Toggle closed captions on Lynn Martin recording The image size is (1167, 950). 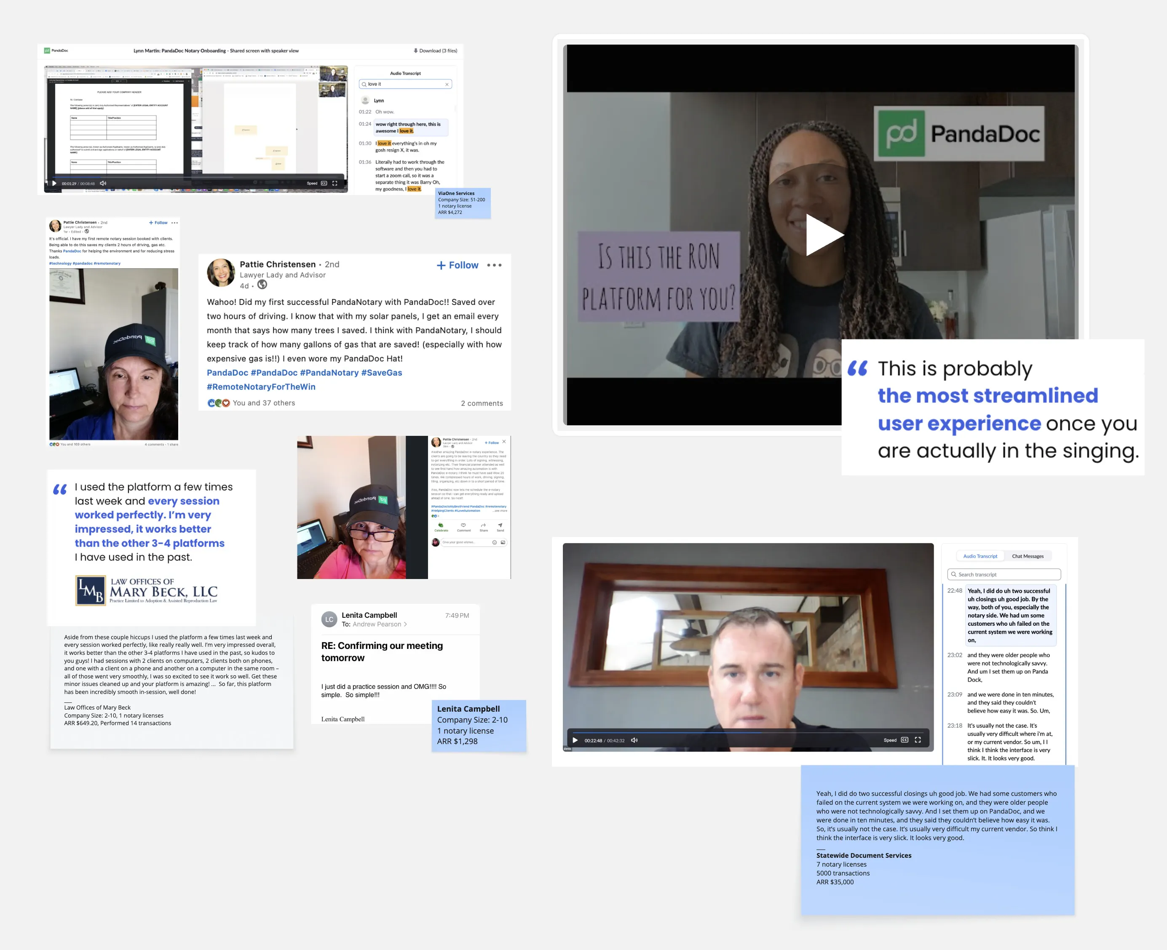point(324,183)
